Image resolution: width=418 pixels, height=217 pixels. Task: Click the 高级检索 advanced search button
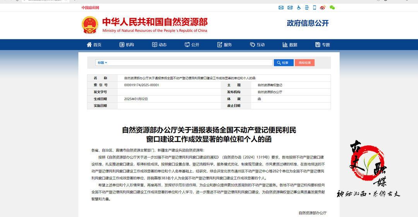tap(305, 63)
